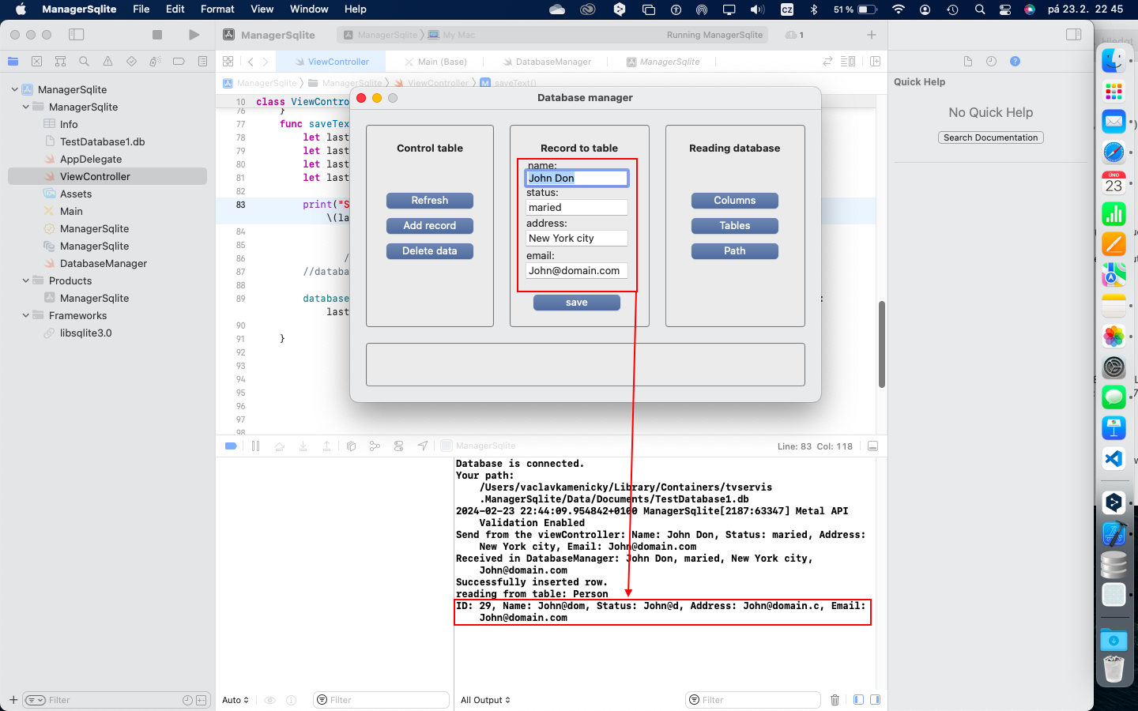This screenshot has width=1138, height=711.
Task: Stop the running ManagerSqlite scheme
Action: [157, 35]
